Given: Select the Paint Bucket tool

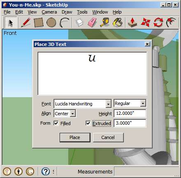Looking at the screenshot, I should coord(118,22).
